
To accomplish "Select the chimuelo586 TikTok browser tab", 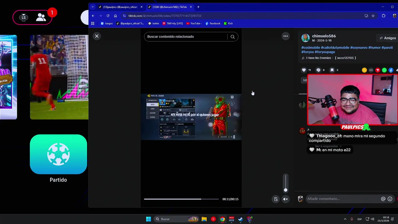I will coord(169,7).
